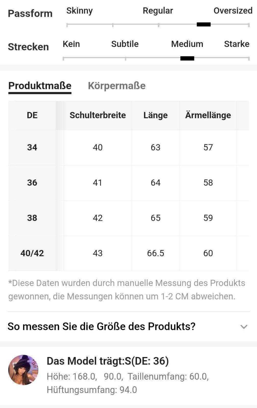Viewport: 257px width, 408px height.
Task: Select the Produktmaße tab
Action: coord(40,86)
